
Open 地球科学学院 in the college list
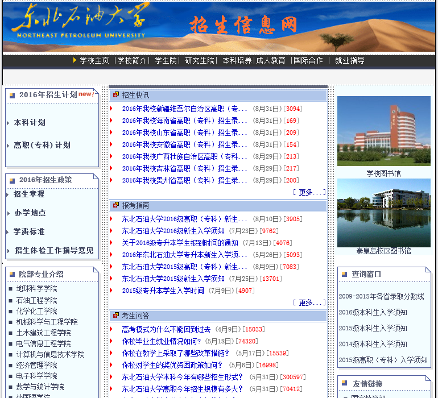(36, 288)
